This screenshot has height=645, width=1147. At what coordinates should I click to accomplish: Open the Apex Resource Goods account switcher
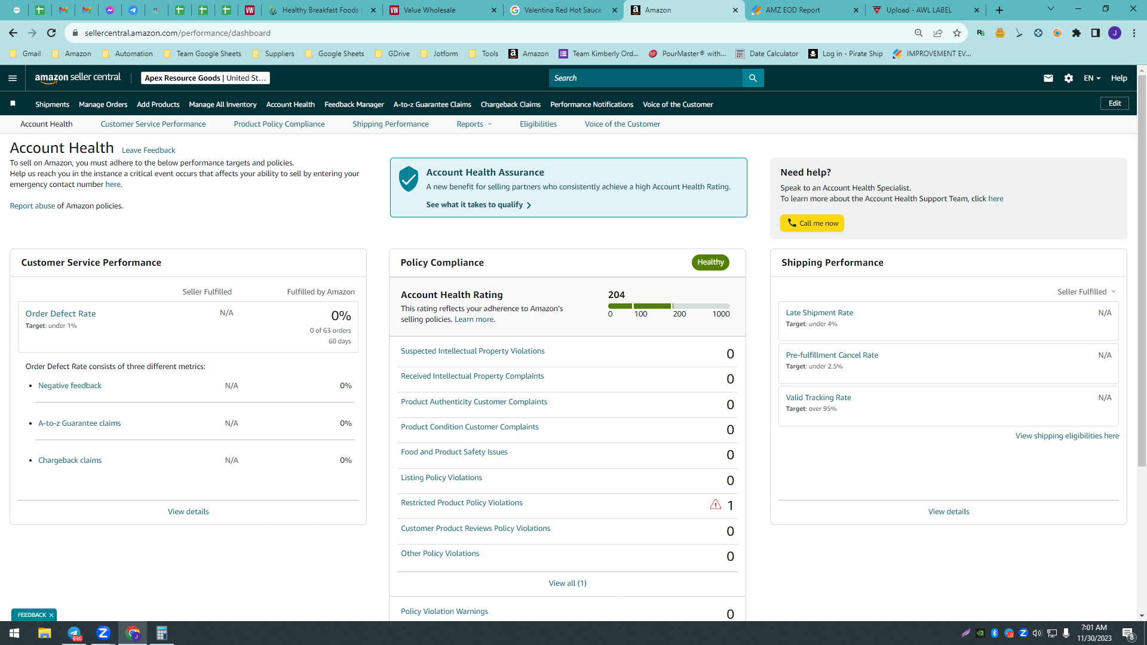(206, 78)
